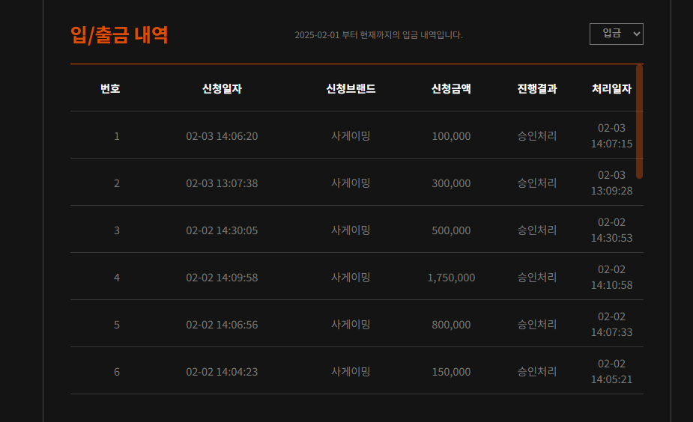
Task: Click the 100,000 amount cell
Action: pyautogui.click(x=451, y=136)
